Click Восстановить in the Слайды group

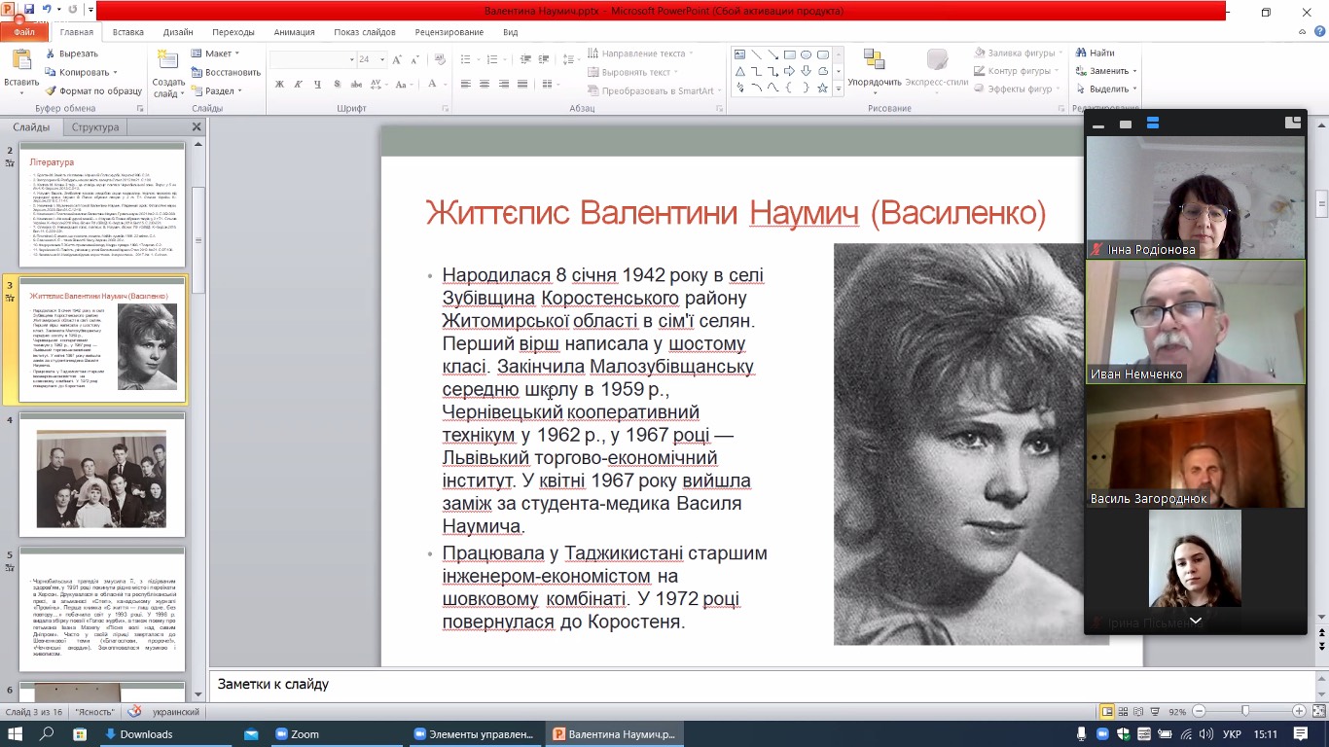pos(226,72)
